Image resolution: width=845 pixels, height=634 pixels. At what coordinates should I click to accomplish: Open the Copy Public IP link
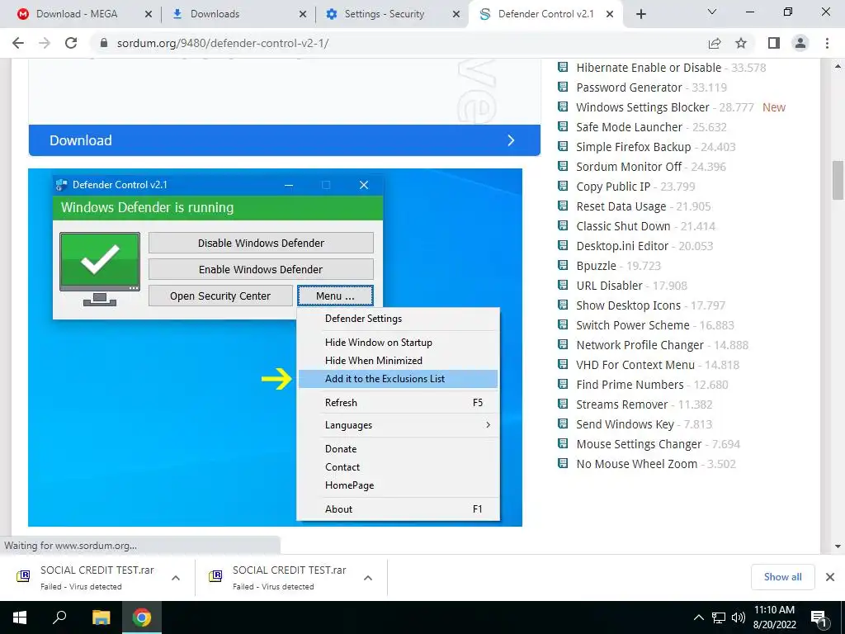point(613,187)
